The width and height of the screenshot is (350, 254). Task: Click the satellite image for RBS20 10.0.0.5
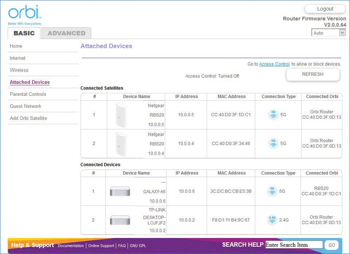coord(121,115)
